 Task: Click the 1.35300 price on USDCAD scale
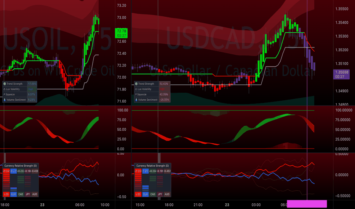tap(342, 36)
